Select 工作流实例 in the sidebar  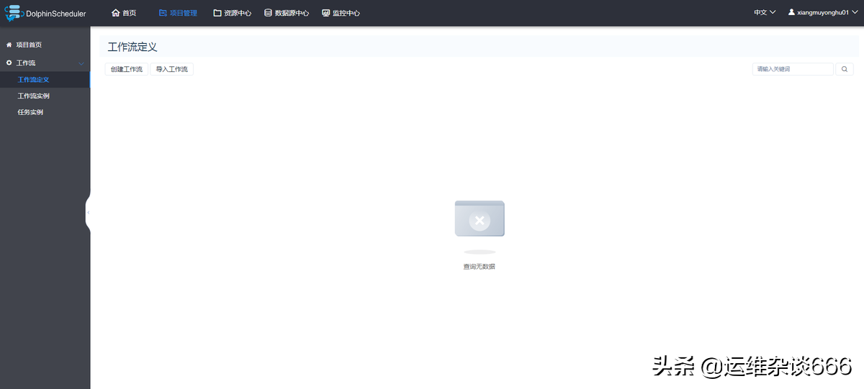[x=33, y=96]
